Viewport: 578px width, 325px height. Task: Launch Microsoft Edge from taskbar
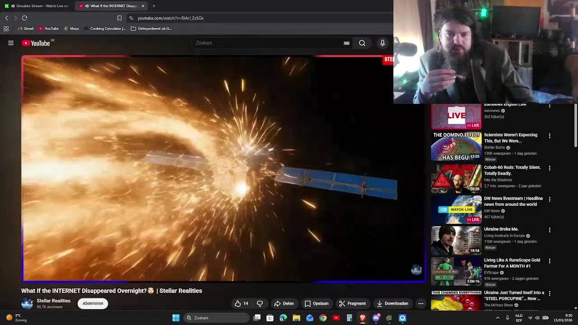[x=283, y=318]
